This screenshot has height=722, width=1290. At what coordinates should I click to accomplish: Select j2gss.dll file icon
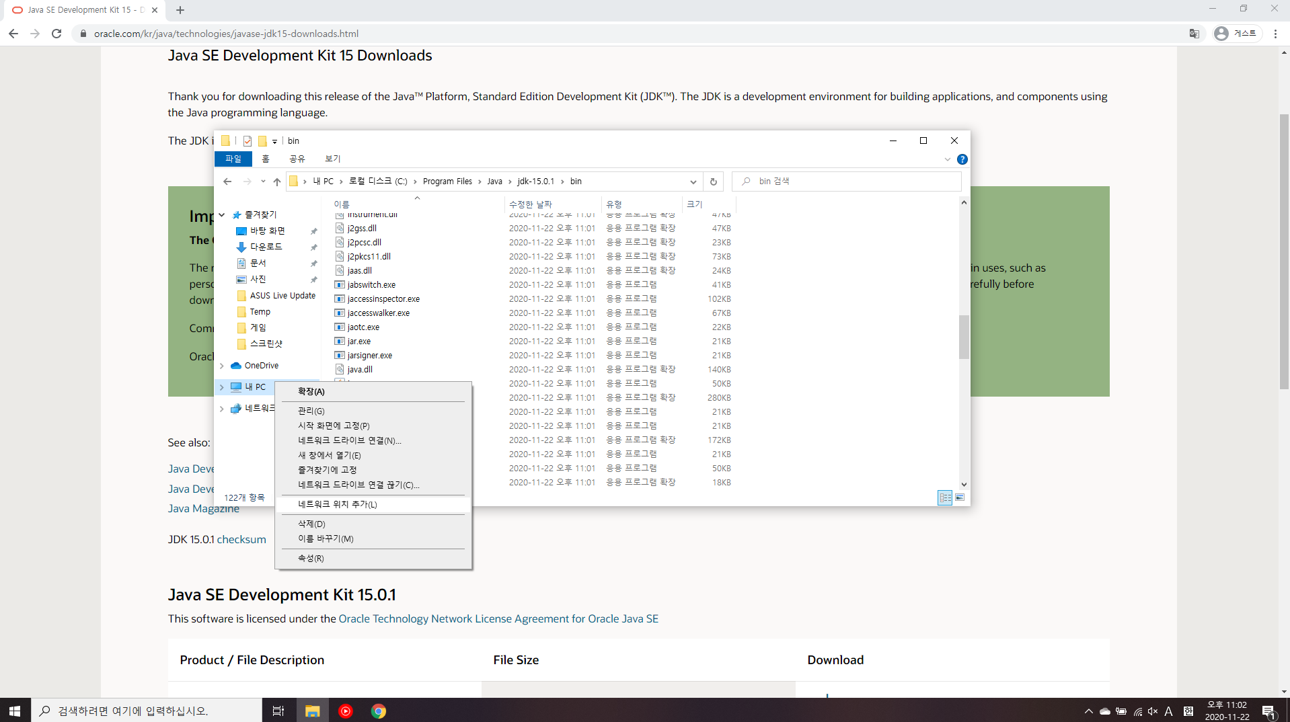click(x=340, y=229)
